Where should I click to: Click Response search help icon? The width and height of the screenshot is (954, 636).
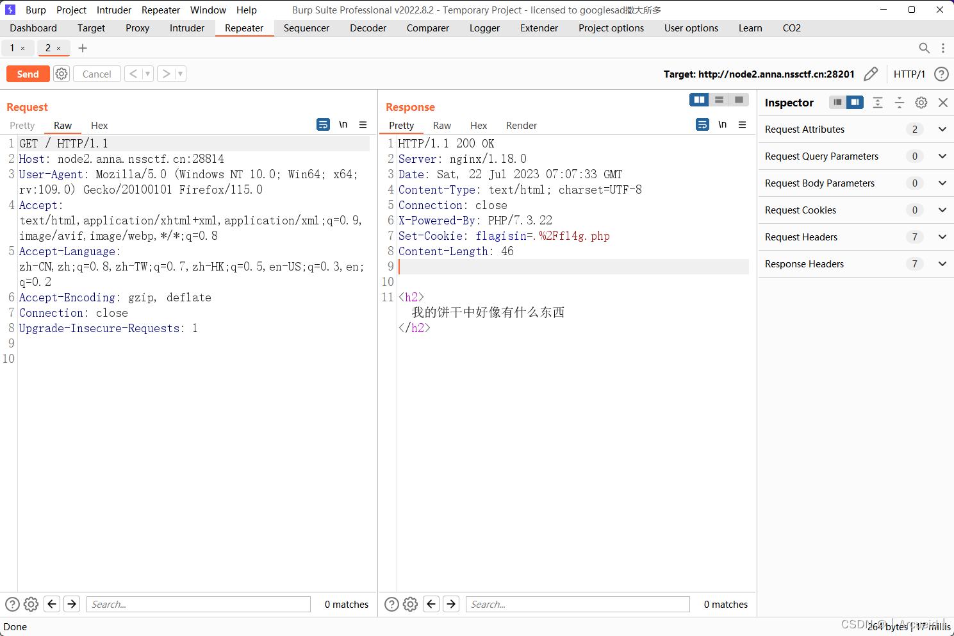[x=391, y=604]
